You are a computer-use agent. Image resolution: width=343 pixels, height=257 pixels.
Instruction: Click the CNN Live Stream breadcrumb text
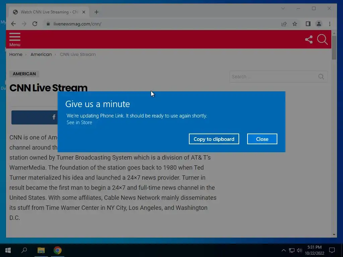[78, 55]
